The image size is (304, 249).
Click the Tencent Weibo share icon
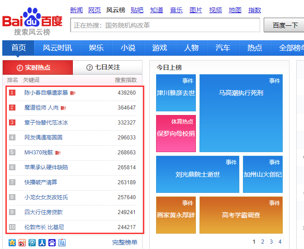click(32, 243)
